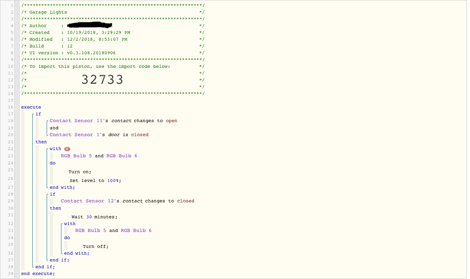Screen dimensions: 470x279
Task: Click the with keyword on line 22
Action: coord(55,149)
